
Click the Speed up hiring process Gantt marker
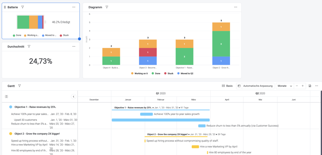pyautogui.click(x=145, y=141)
